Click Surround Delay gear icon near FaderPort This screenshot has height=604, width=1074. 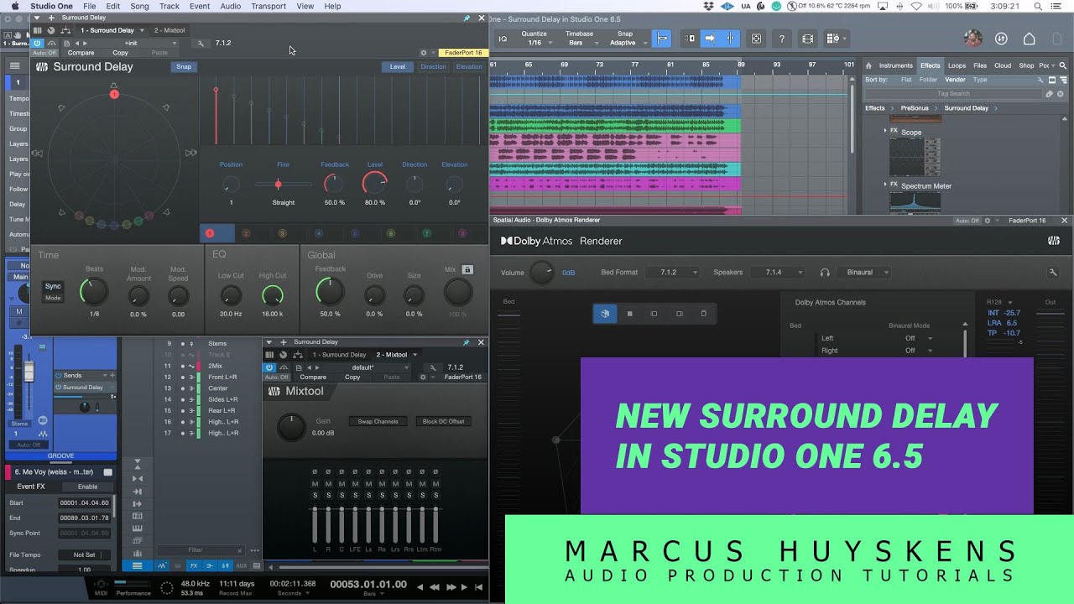click(x=424, y=53)
